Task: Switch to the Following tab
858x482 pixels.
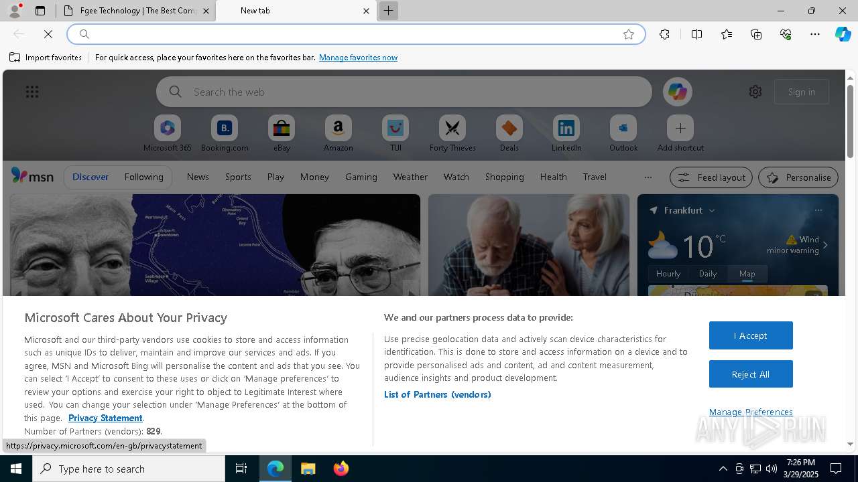Action: tap(143, 177)
